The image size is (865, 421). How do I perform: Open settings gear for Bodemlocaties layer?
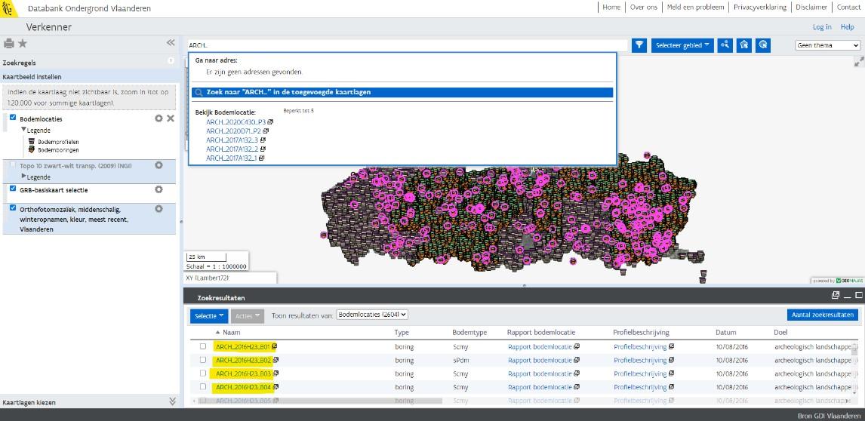[x=159, y=118]
